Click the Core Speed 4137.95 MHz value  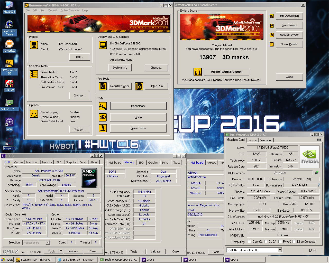click(34, 219)
